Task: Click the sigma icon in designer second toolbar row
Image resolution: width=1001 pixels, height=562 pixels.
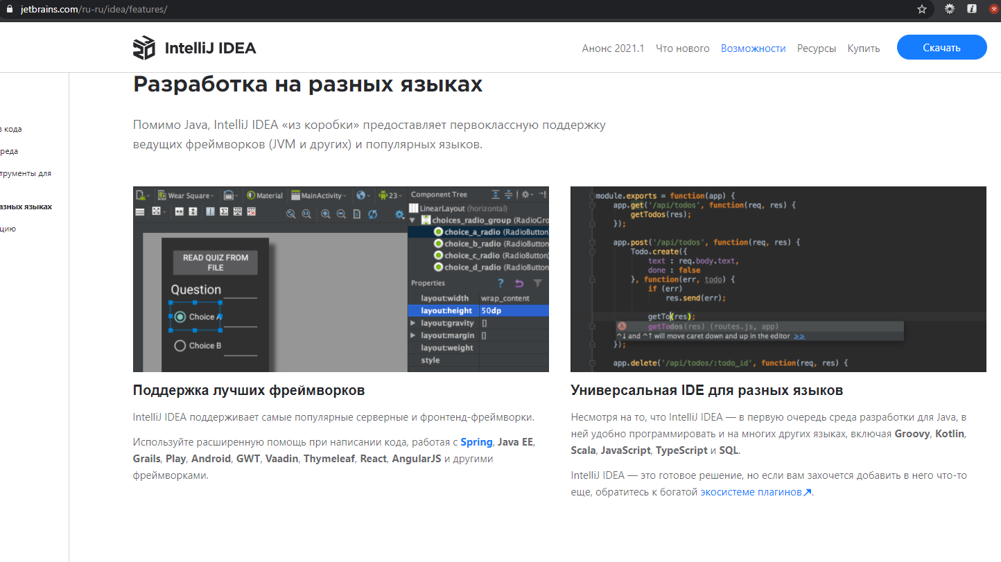Action: click(x=224, y=211)
